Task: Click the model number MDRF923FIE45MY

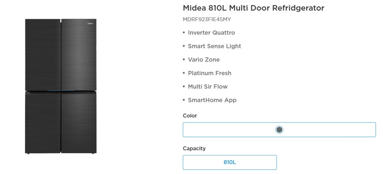Action: (x=207, y=19)
